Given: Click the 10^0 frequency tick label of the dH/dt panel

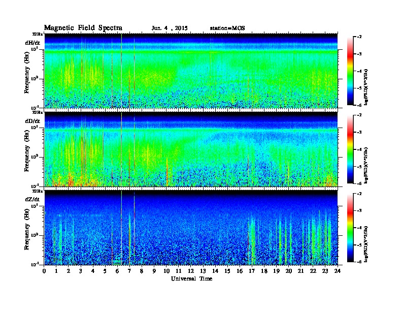Looking at the screenshot, I should (x=35, y=78).
